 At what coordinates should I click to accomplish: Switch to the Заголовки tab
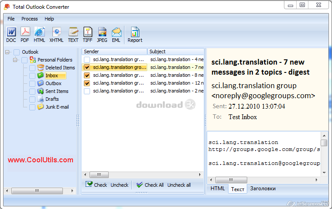coord(263,188)
